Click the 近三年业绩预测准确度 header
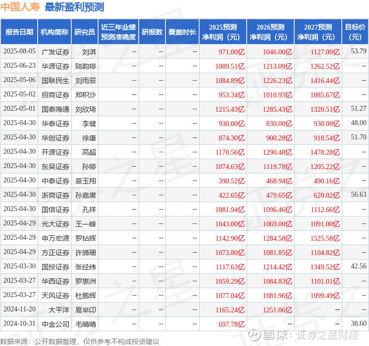 point(118,32)
